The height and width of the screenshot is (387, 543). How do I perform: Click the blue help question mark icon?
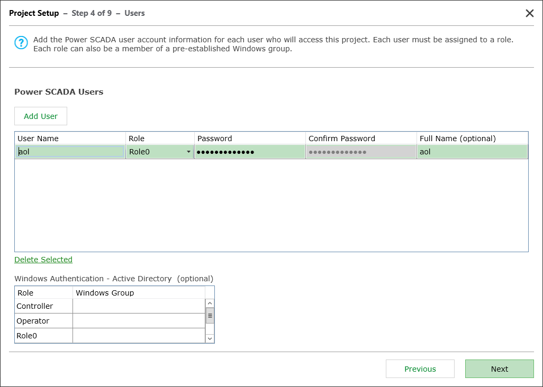[x=21, y=43]
